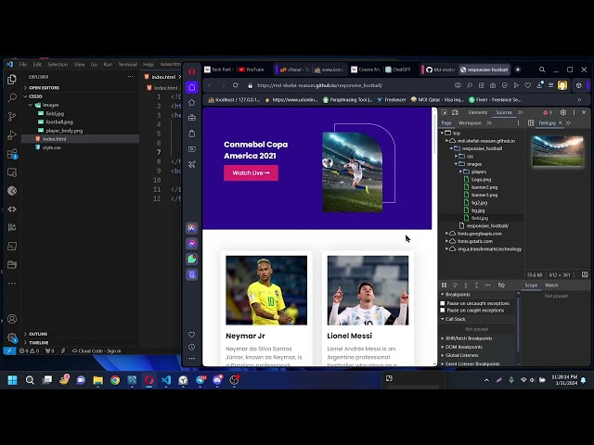This screenshot has height=445, width=594.
Task: Select Logo.png in DevTools file tree
Action: (x=481, y=179)
